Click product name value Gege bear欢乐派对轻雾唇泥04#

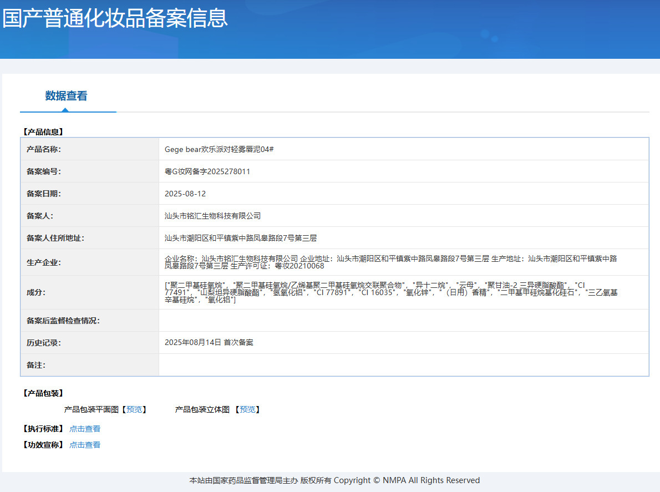pyautogui.click(x=219, y=149)
